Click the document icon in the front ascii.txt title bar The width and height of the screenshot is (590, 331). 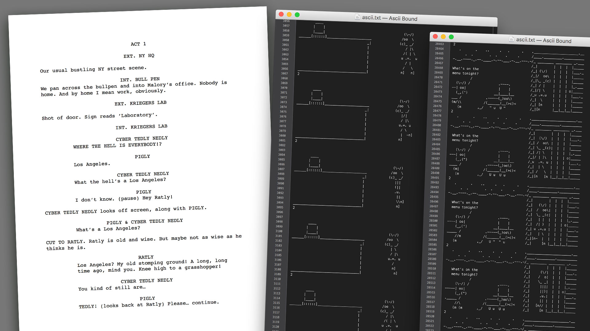[512, 39]
